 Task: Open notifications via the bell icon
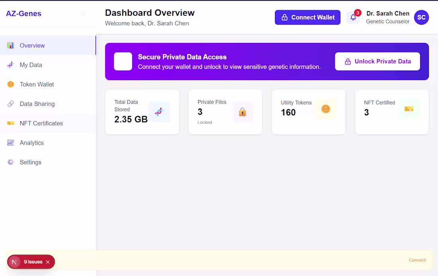coord(354,17)
